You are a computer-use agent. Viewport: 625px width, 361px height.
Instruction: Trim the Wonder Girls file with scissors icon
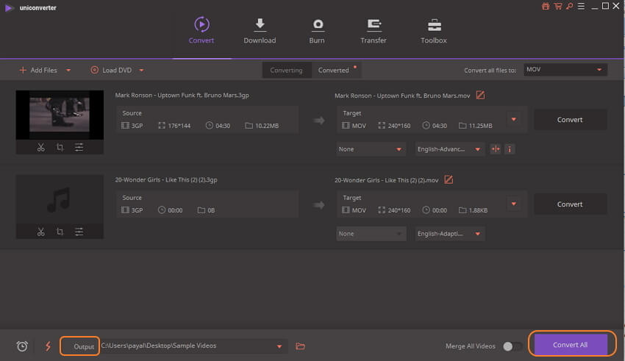click(x=40, y=232)
